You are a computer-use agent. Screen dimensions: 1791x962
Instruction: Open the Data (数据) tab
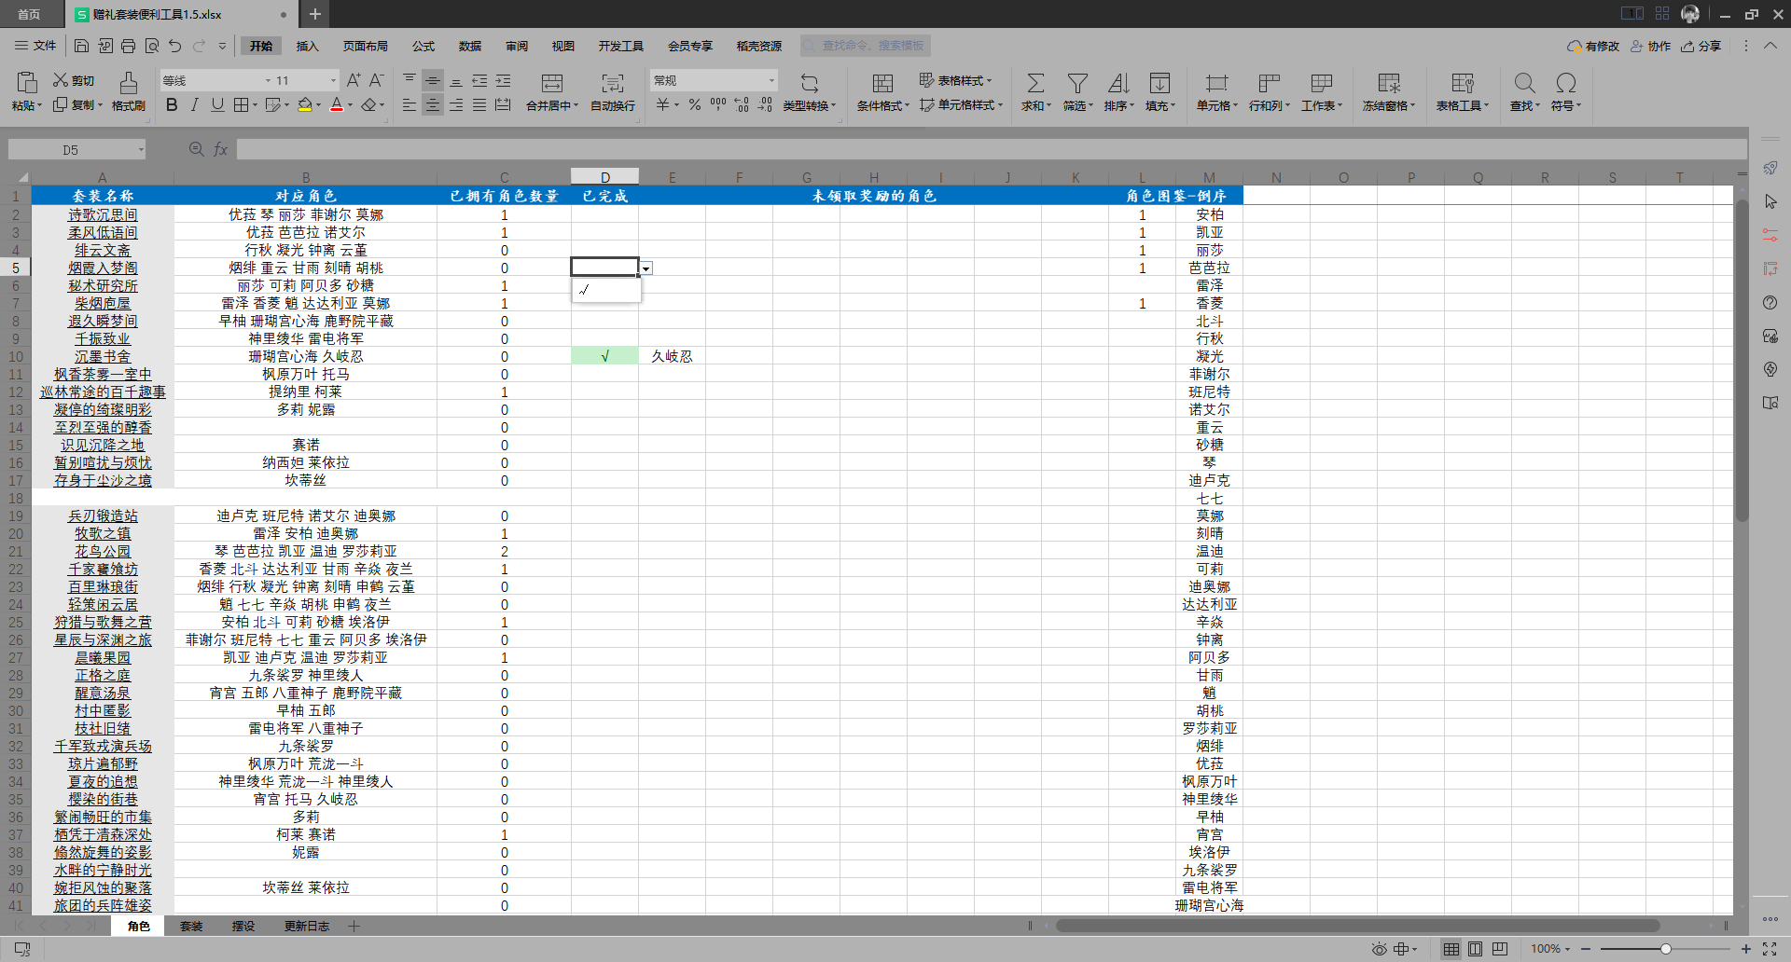(x=470, y=46)
